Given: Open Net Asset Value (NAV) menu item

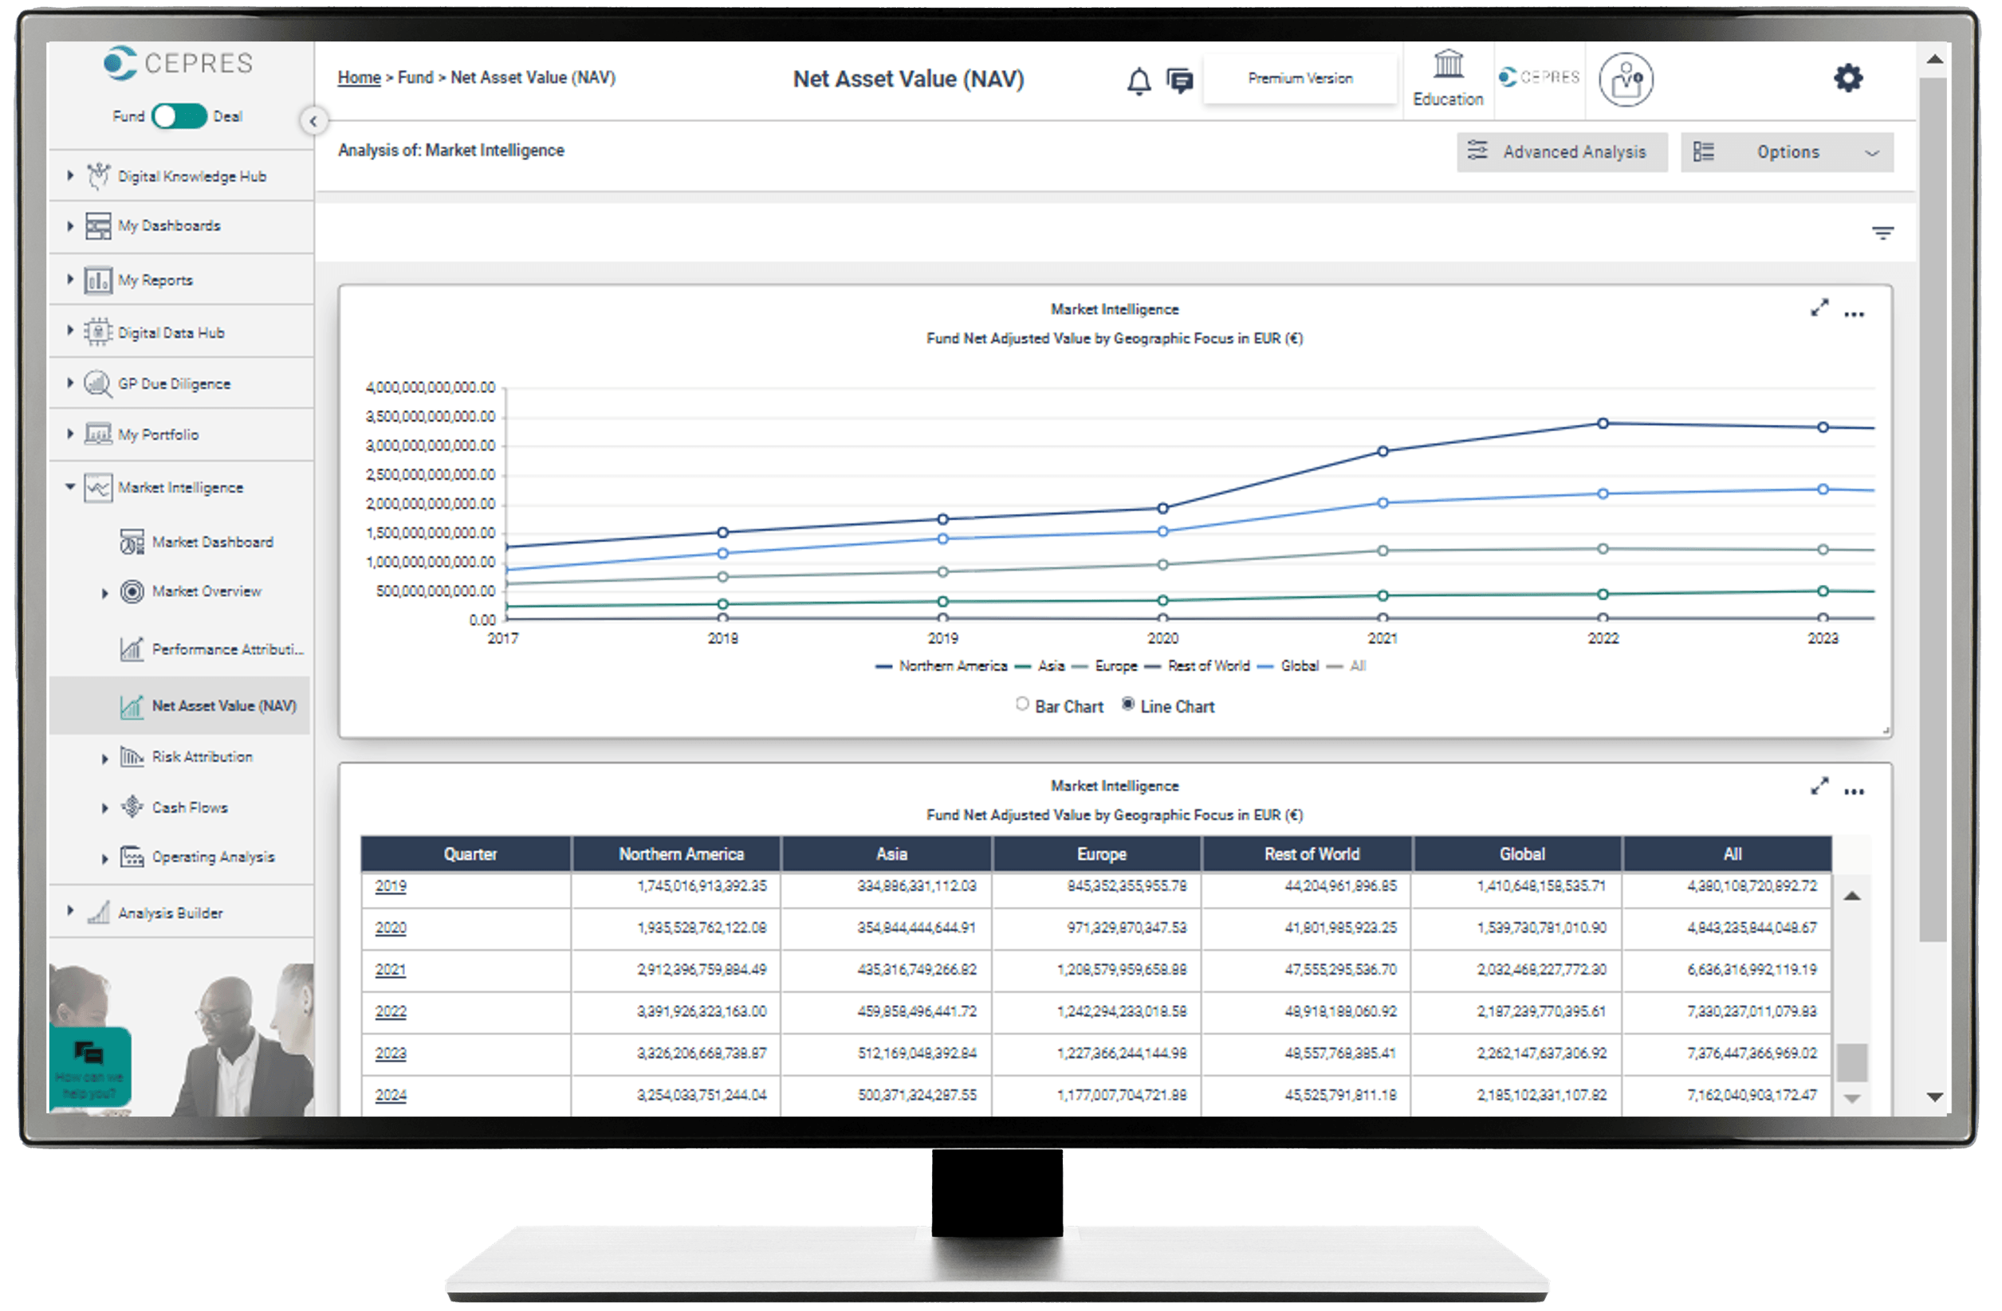Looking at the screenshot, I should click(x=180, y=706).
